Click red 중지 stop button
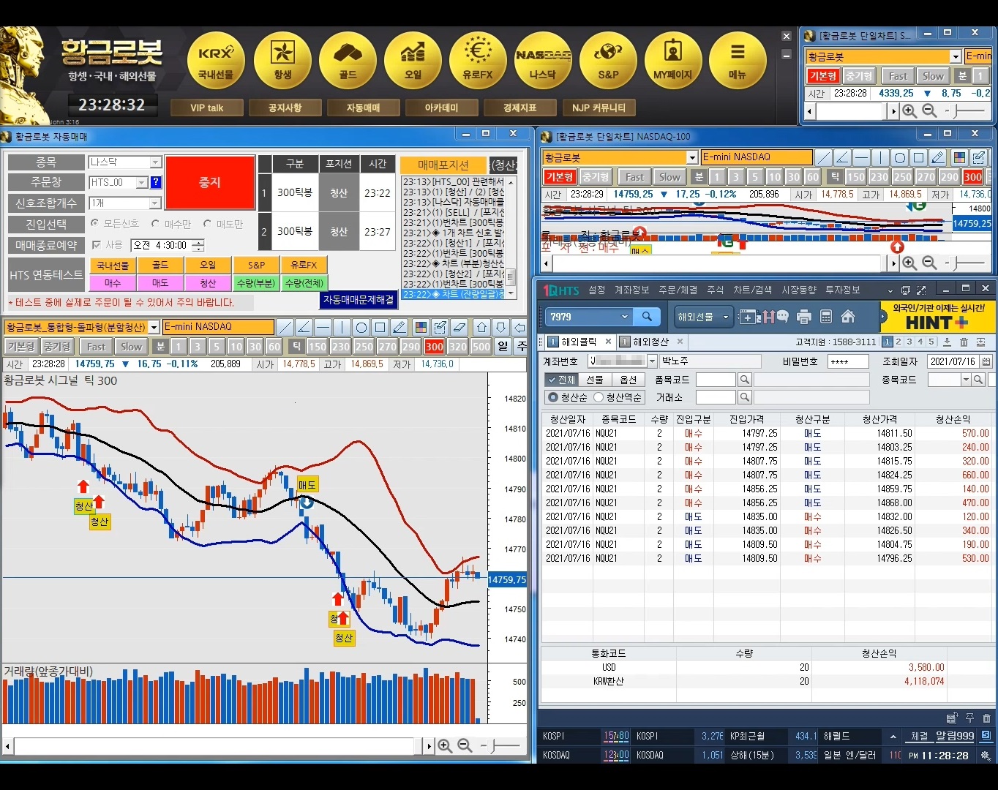998x790 pixels. click(210, 182)
